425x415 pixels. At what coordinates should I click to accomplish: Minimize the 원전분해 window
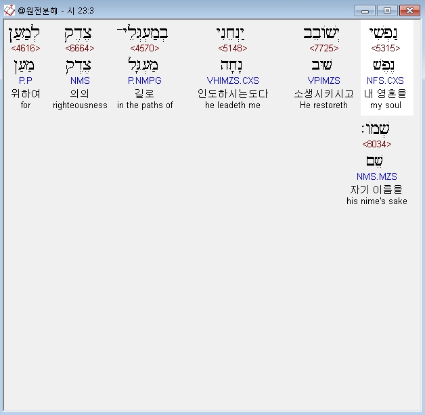click(365, 11)
